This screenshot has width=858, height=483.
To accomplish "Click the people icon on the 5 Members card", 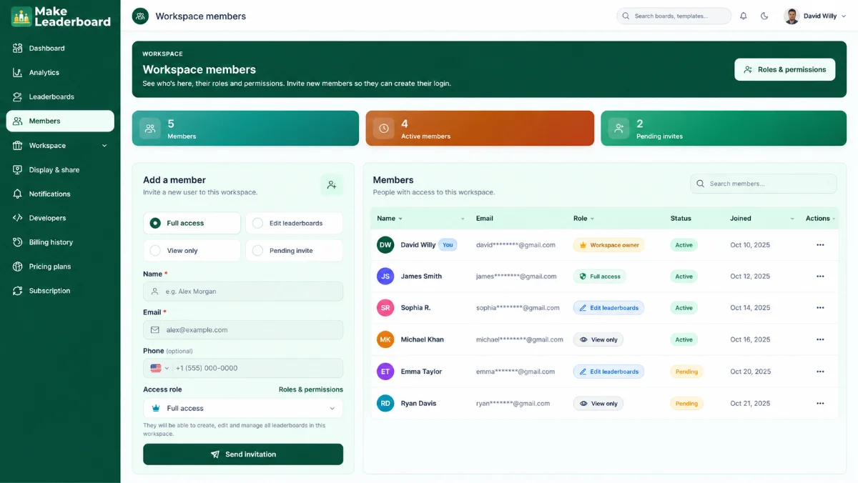I will [x=150, y=129].
